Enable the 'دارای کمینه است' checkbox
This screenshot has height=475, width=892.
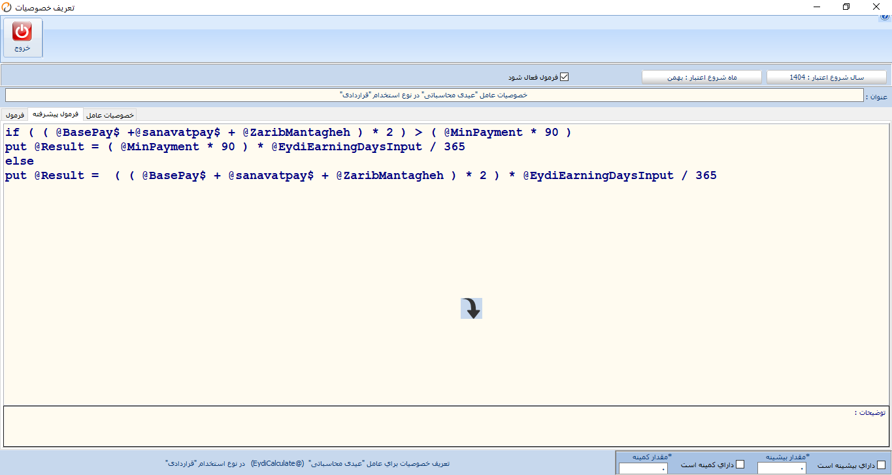pos(740,465)
